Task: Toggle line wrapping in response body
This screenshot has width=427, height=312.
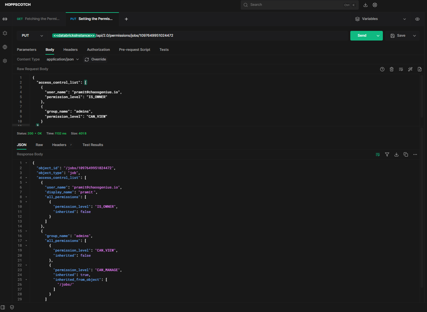Action: [x=378, y=154]
